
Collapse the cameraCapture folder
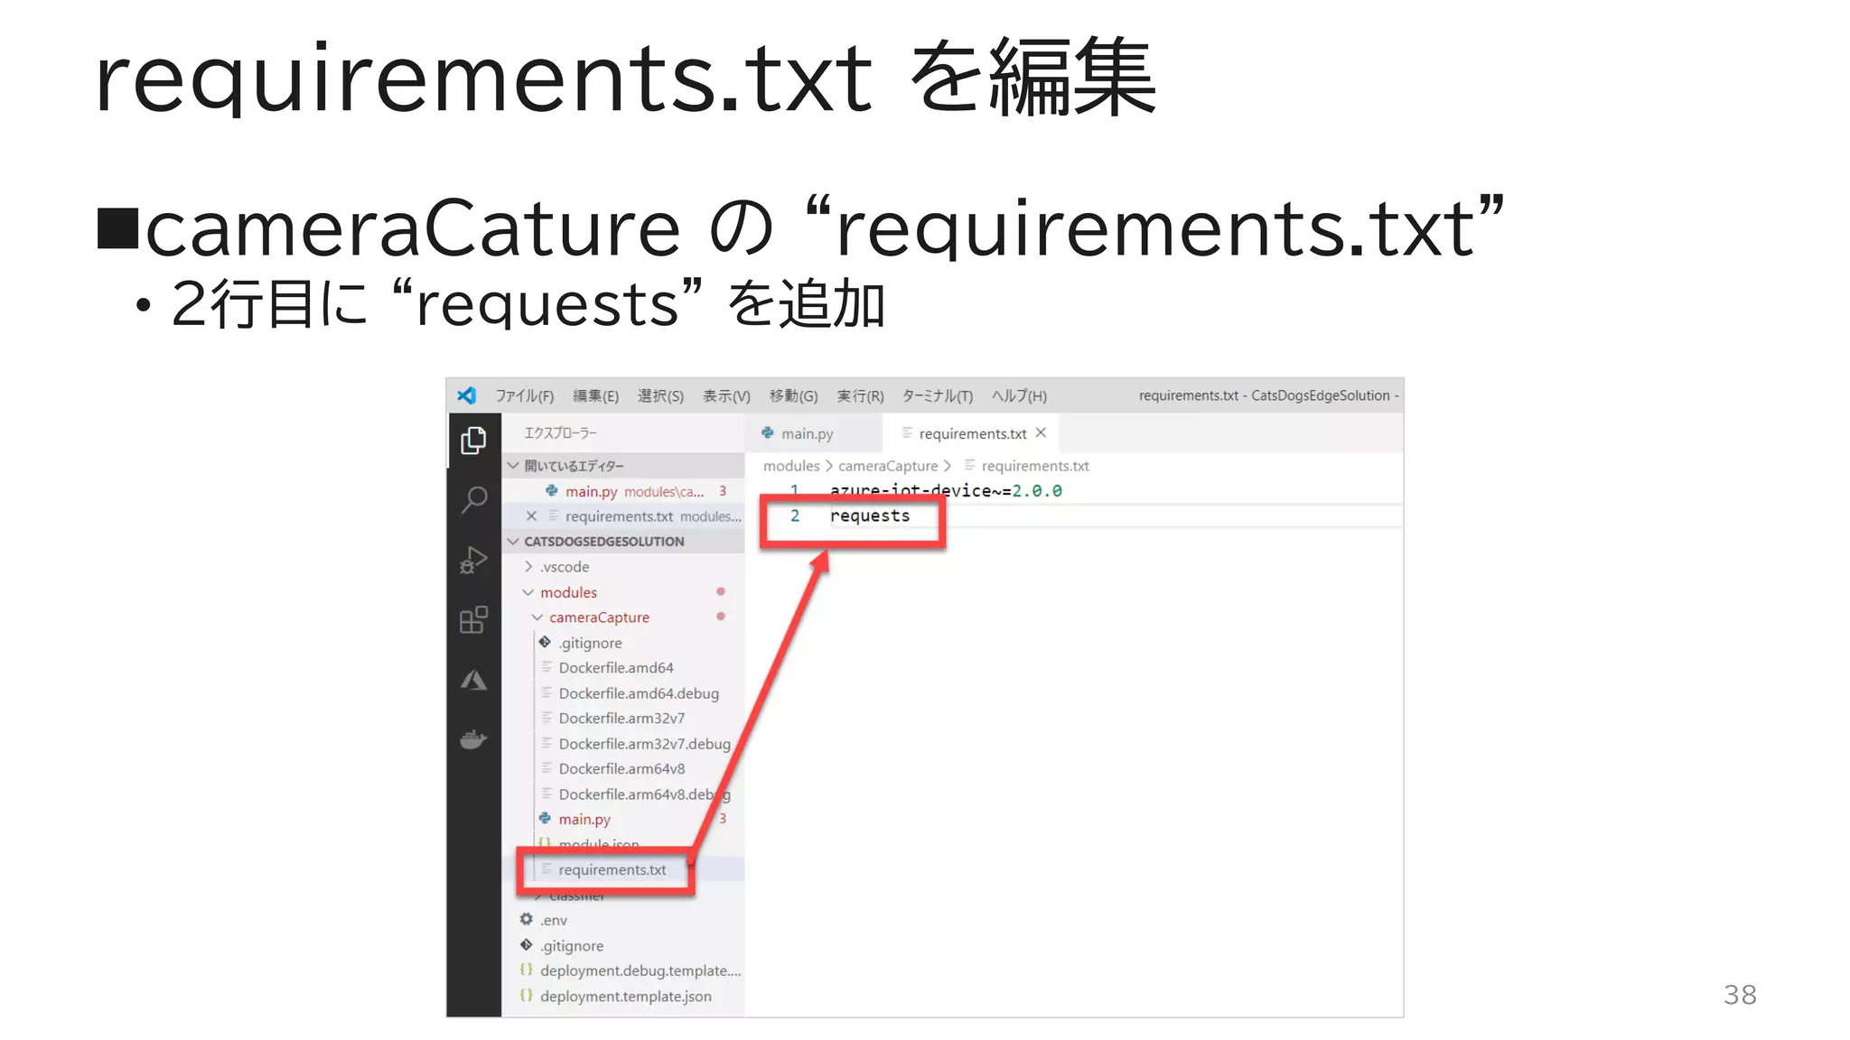(x=623, y=617)
